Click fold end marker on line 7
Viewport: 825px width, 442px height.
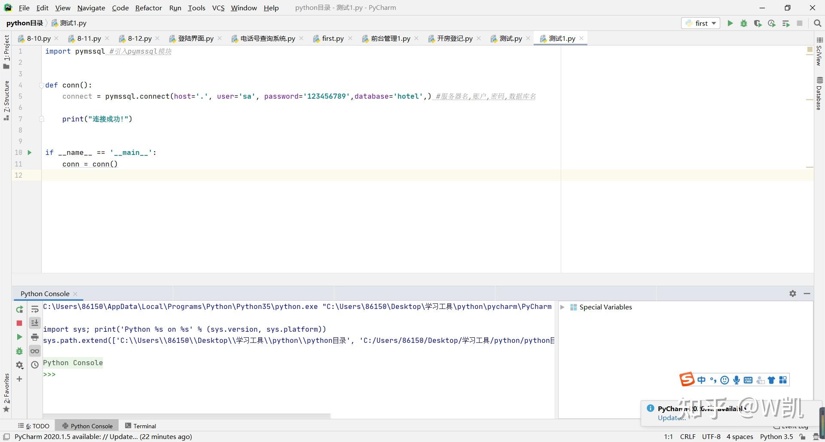click(42, 119)
